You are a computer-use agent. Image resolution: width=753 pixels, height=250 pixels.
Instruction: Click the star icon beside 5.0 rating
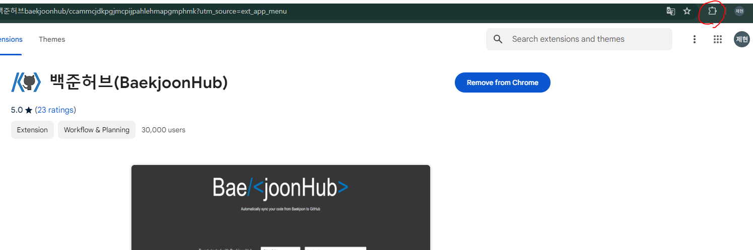pyautogui.click(x=29, y=110)
